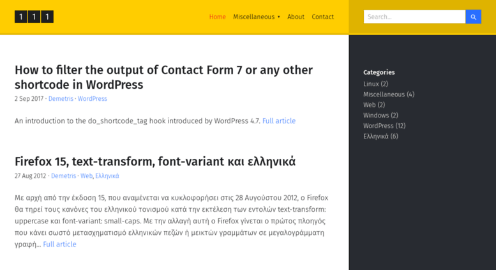
Task: Click the 111 site logo
Action: (x=34, y=17)
